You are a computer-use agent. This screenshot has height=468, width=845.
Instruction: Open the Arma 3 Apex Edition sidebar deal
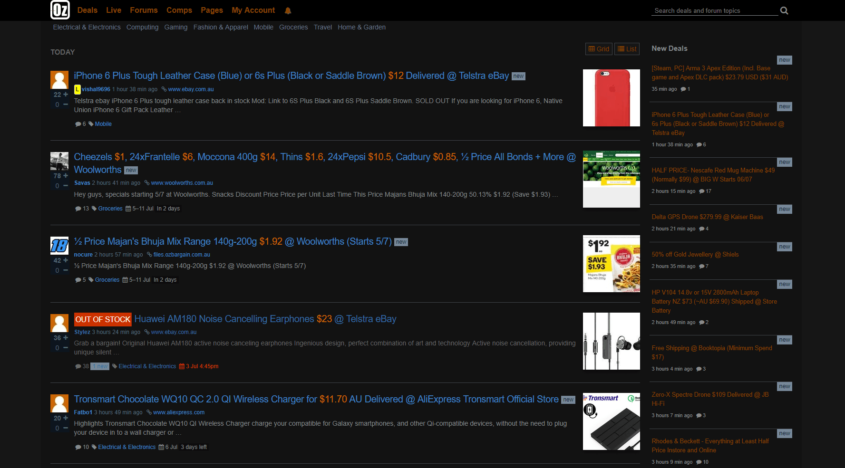pyautogui.click(x=720, y=73)
